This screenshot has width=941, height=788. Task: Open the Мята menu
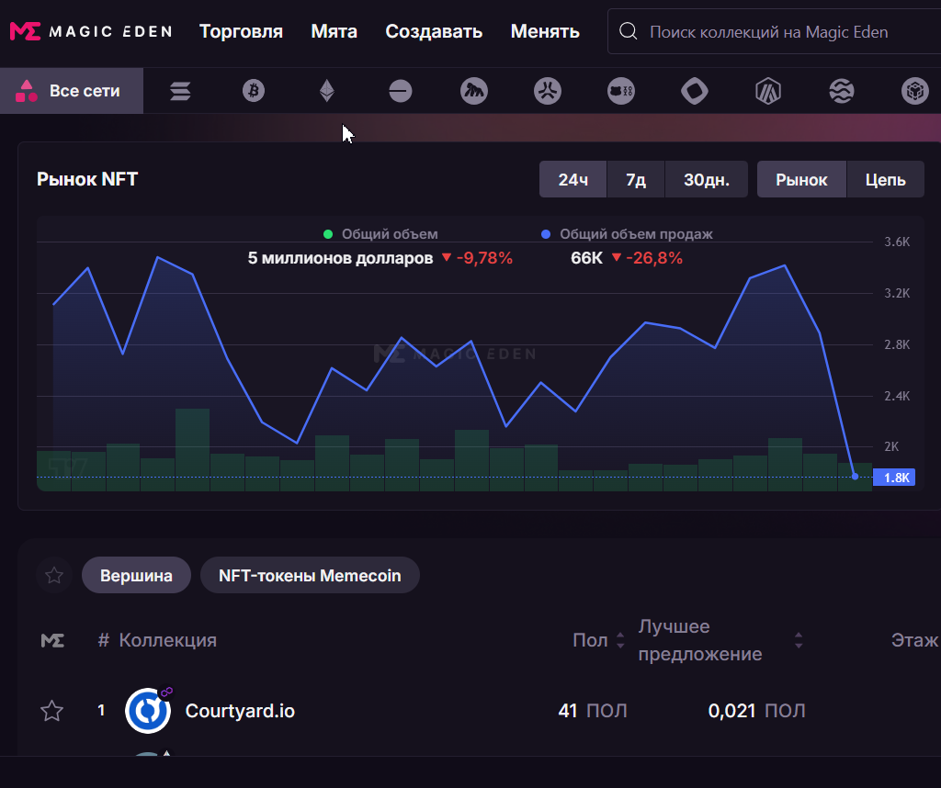(x=334, y=31)
